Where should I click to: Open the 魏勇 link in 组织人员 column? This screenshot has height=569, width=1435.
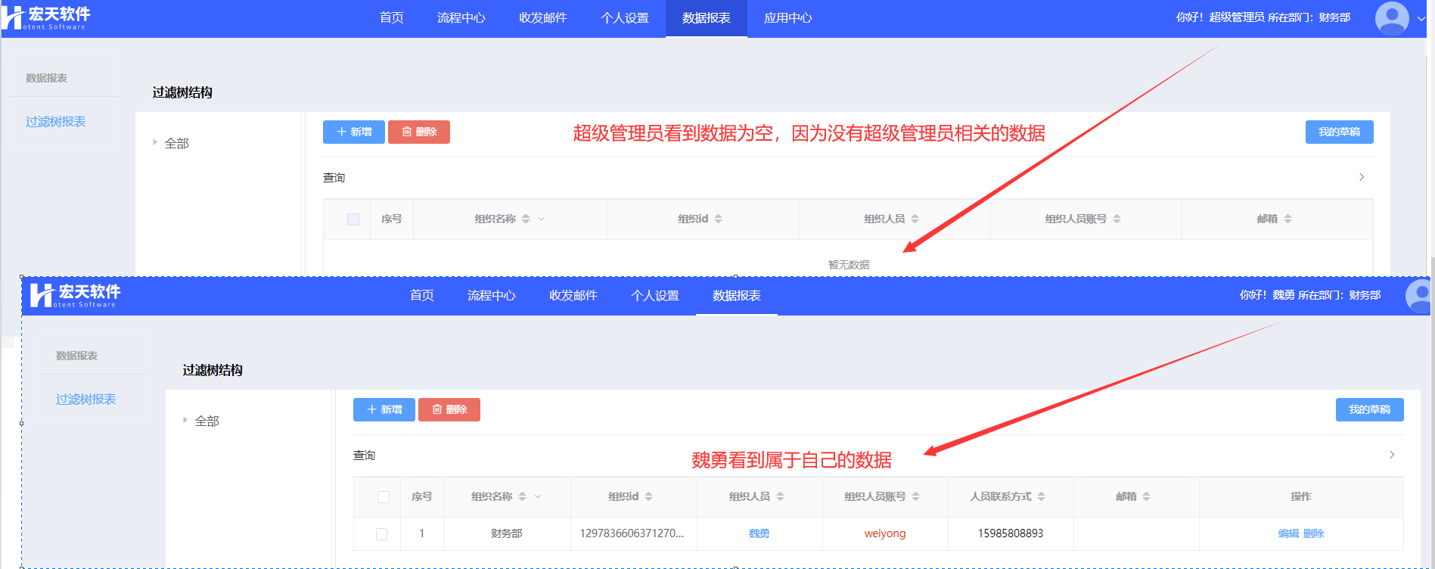pyautogui.click(x=759, y=533)
